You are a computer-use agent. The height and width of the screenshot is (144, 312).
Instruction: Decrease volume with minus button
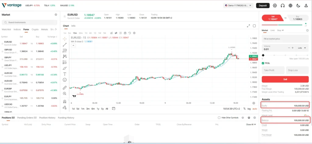(289, 48)
